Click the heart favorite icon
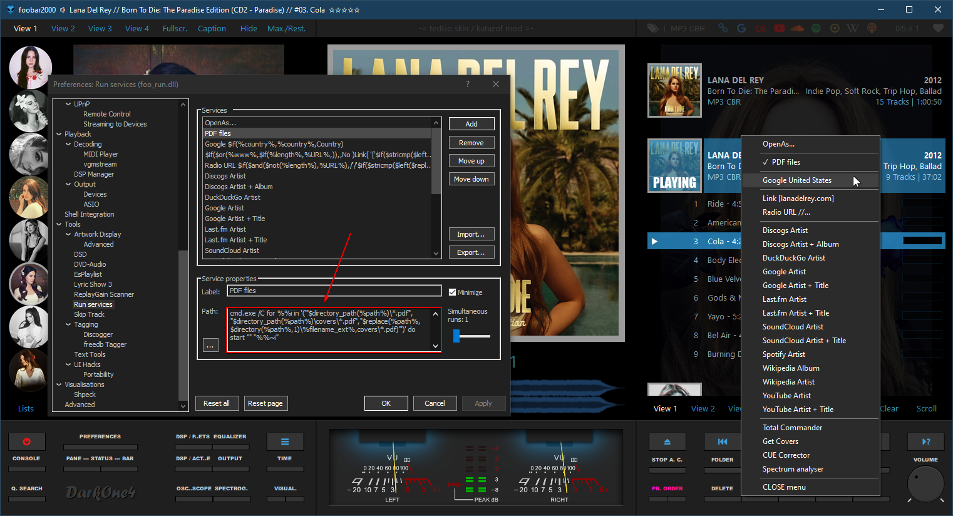This screenshot has width=953, height=516. tap(937, 28)
